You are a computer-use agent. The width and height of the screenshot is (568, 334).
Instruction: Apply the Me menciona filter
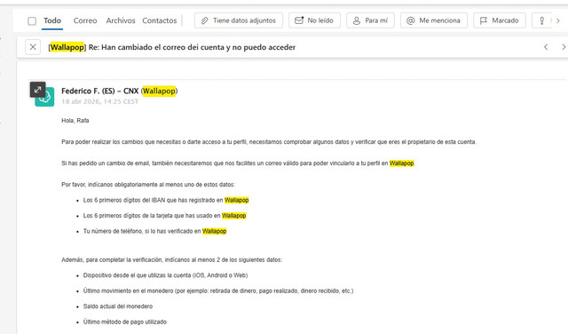click(x=434, y=20)
